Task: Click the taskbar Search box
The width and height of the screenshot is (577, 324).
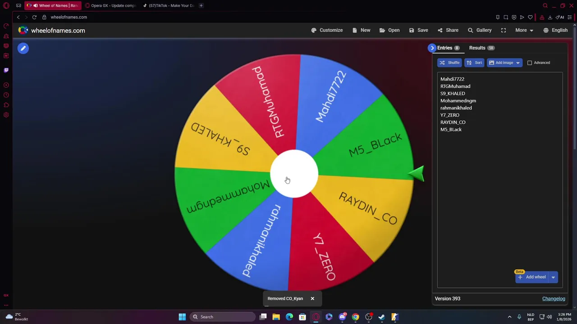Action: tap(223, 317)
